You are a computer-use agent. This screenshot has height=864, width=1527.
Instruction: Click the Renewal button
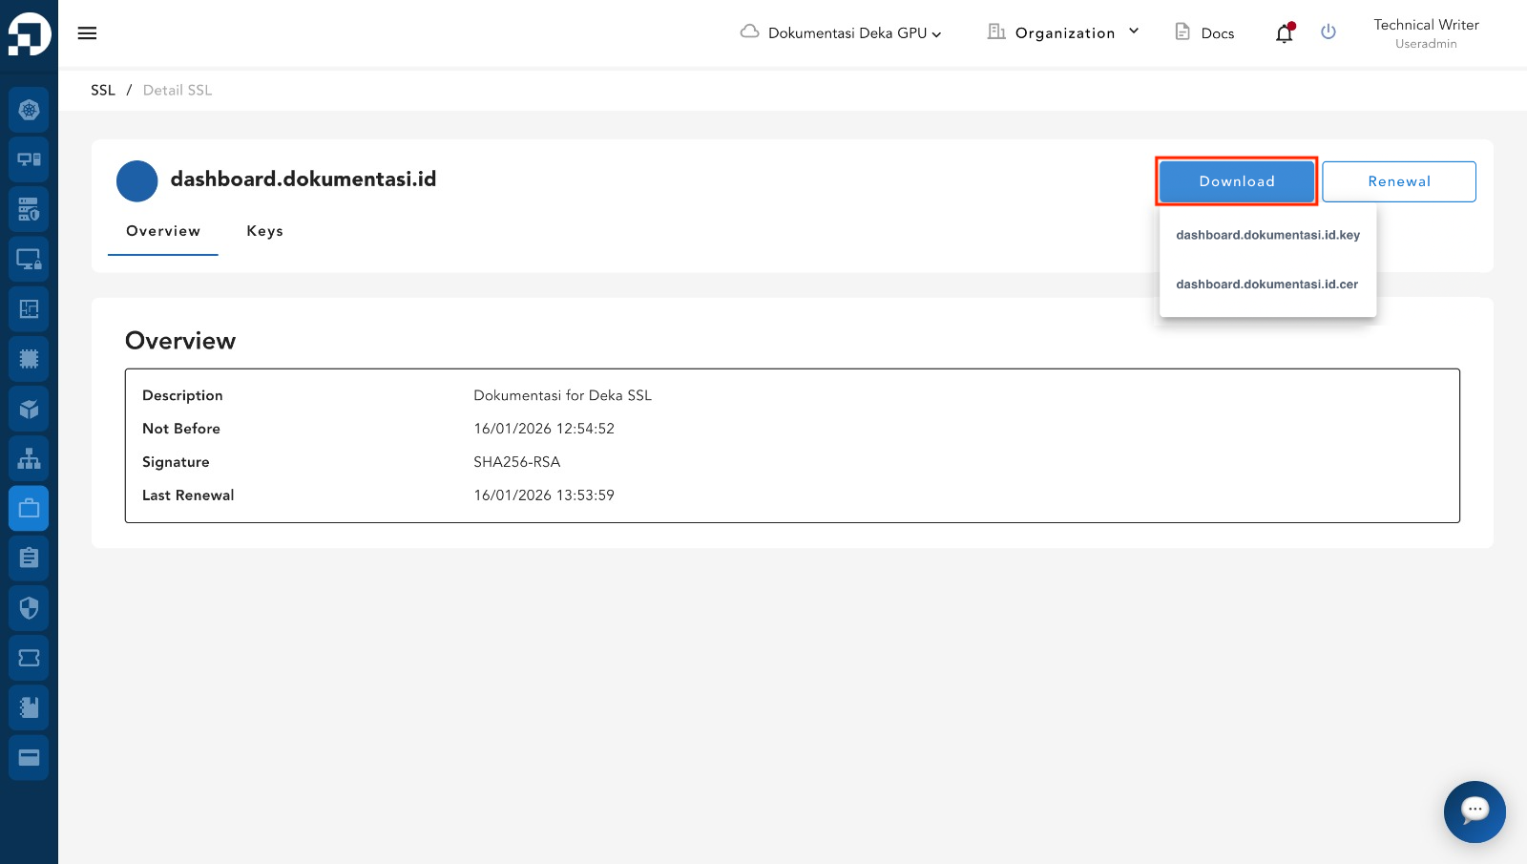pos(1398,181)
